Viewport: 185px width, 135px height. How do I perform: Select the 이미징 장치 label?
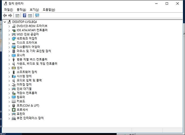pos(24,85)
